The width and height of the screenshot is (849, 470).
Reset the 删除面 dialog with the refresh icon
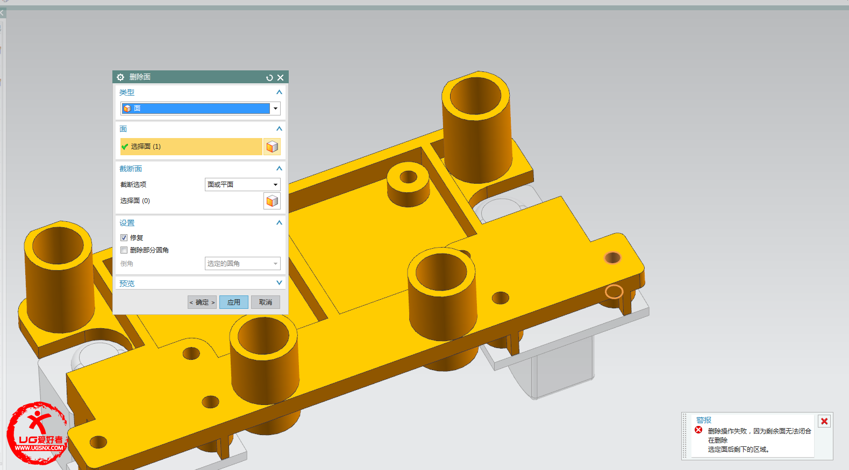pyautogui.click(x=269, y=77)
